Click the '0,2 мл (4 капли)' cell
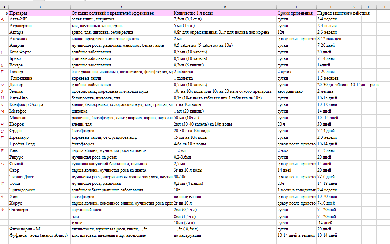Viewport: 390px width, 244px height. pos(225,184)
